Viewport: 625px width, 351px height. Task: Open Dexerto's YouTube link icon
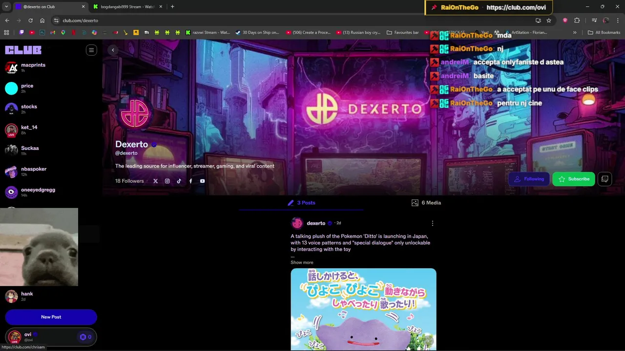pos(202,181)
